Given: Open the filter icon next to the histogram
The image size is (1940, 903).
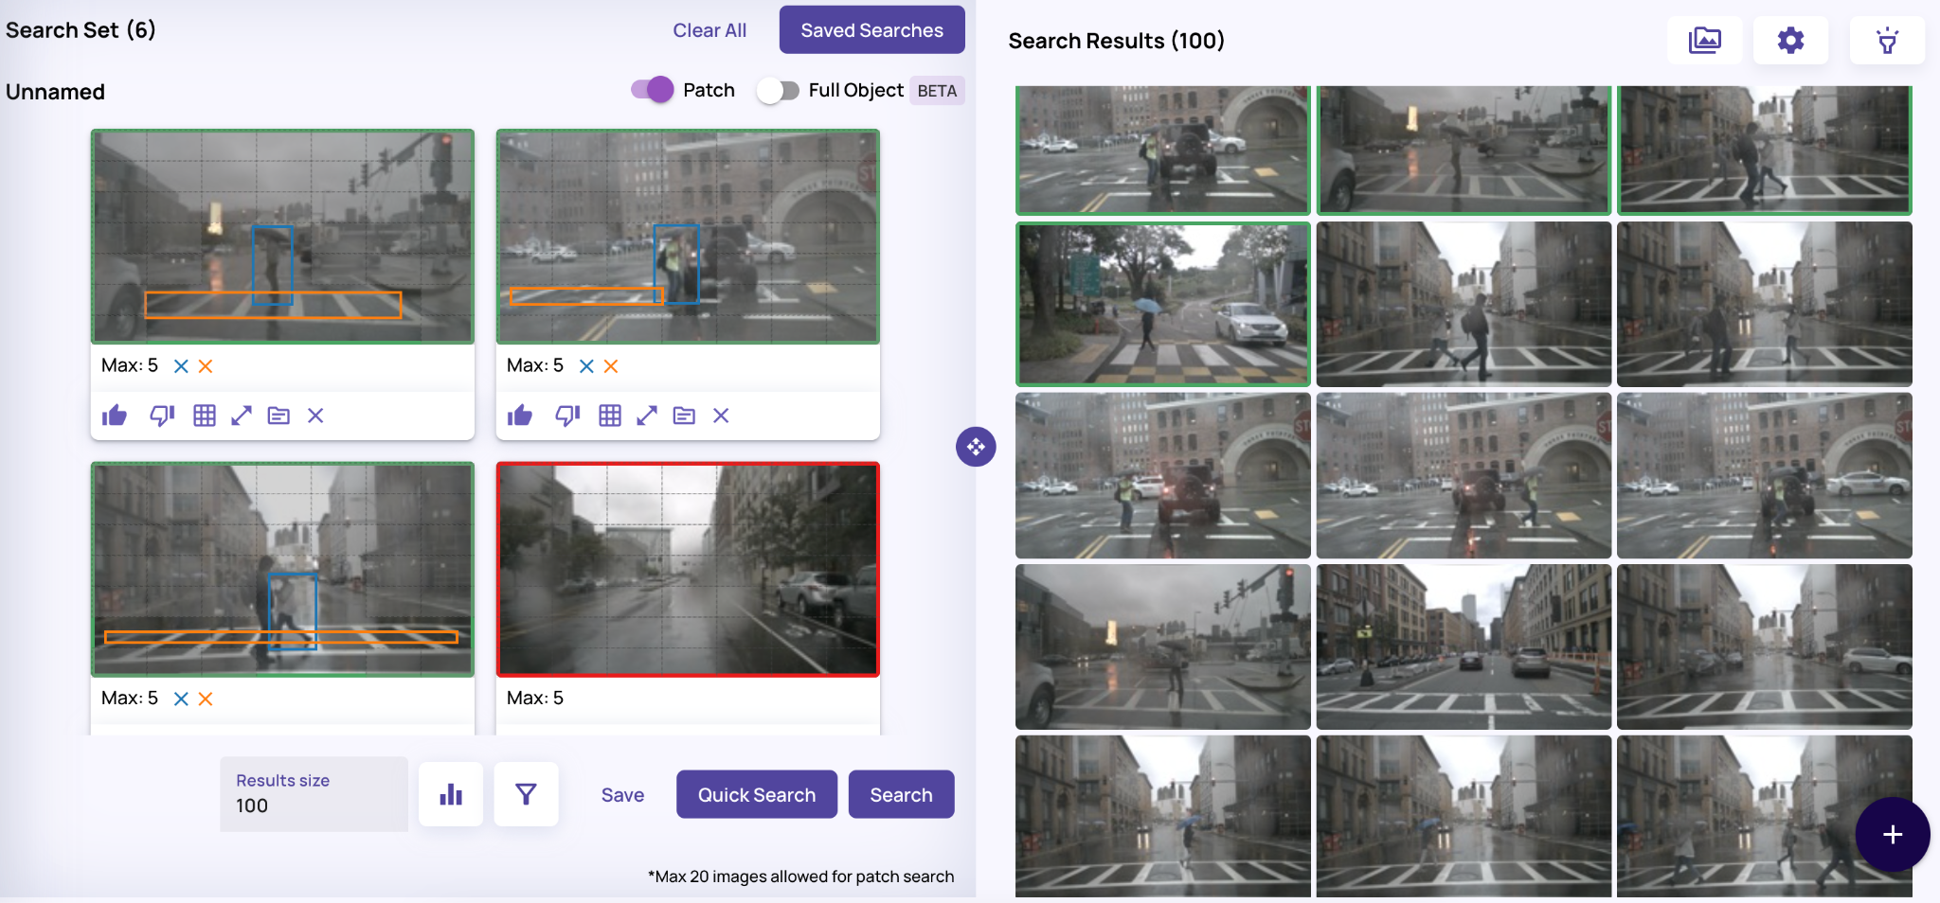Looking at the screenshot, I should pos(526,794).
